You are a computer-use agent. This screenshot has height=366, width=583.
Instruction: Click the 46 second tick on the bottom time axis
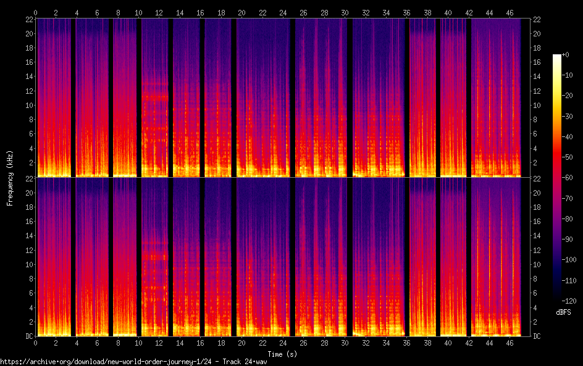(510, 342)
